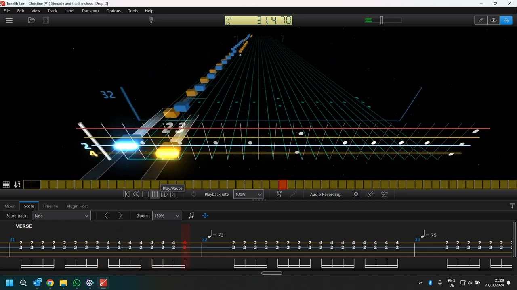Image resolution: width=517 pixels, height=290 pixels.
Task: Toggle the count-in icon beside the metronome
Action: (294, 194)
